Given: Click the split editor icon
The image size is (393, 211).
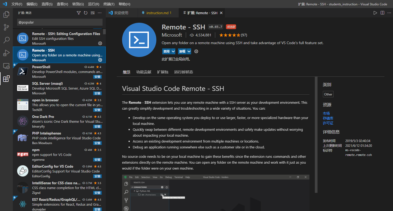Looking at the screenshot, I should [x=382, y=13].
